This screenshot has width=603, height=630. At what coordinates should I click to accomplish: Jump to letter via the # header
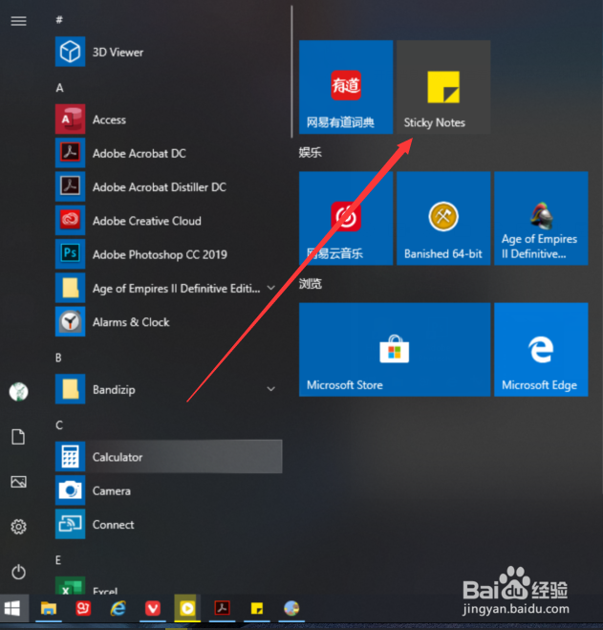[x=59, y=20]
